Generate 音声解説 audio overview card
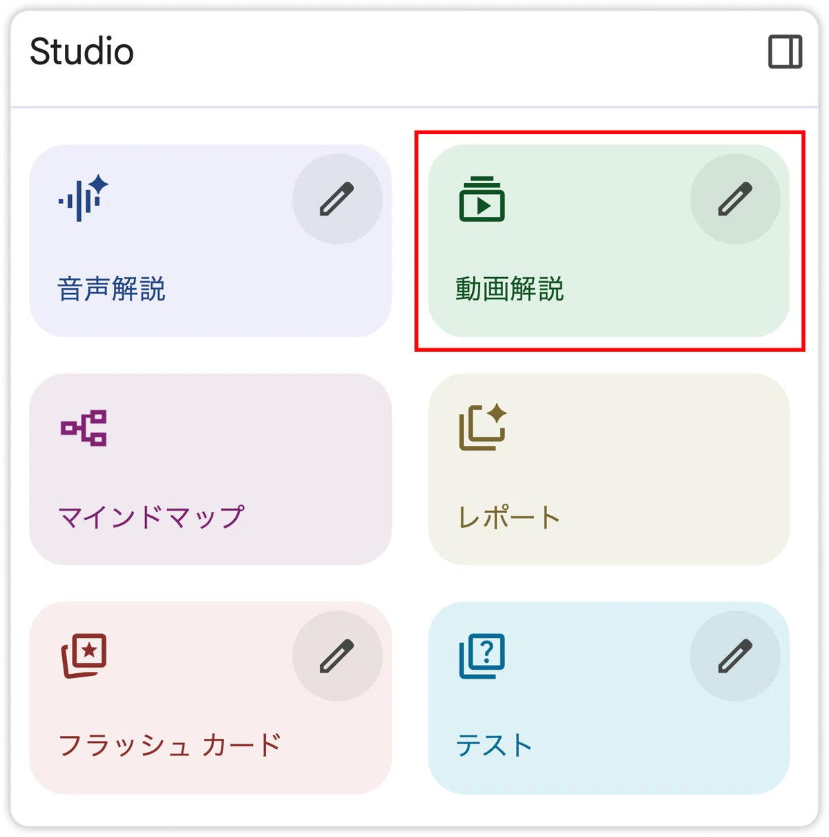 click(x=211, y=241)
